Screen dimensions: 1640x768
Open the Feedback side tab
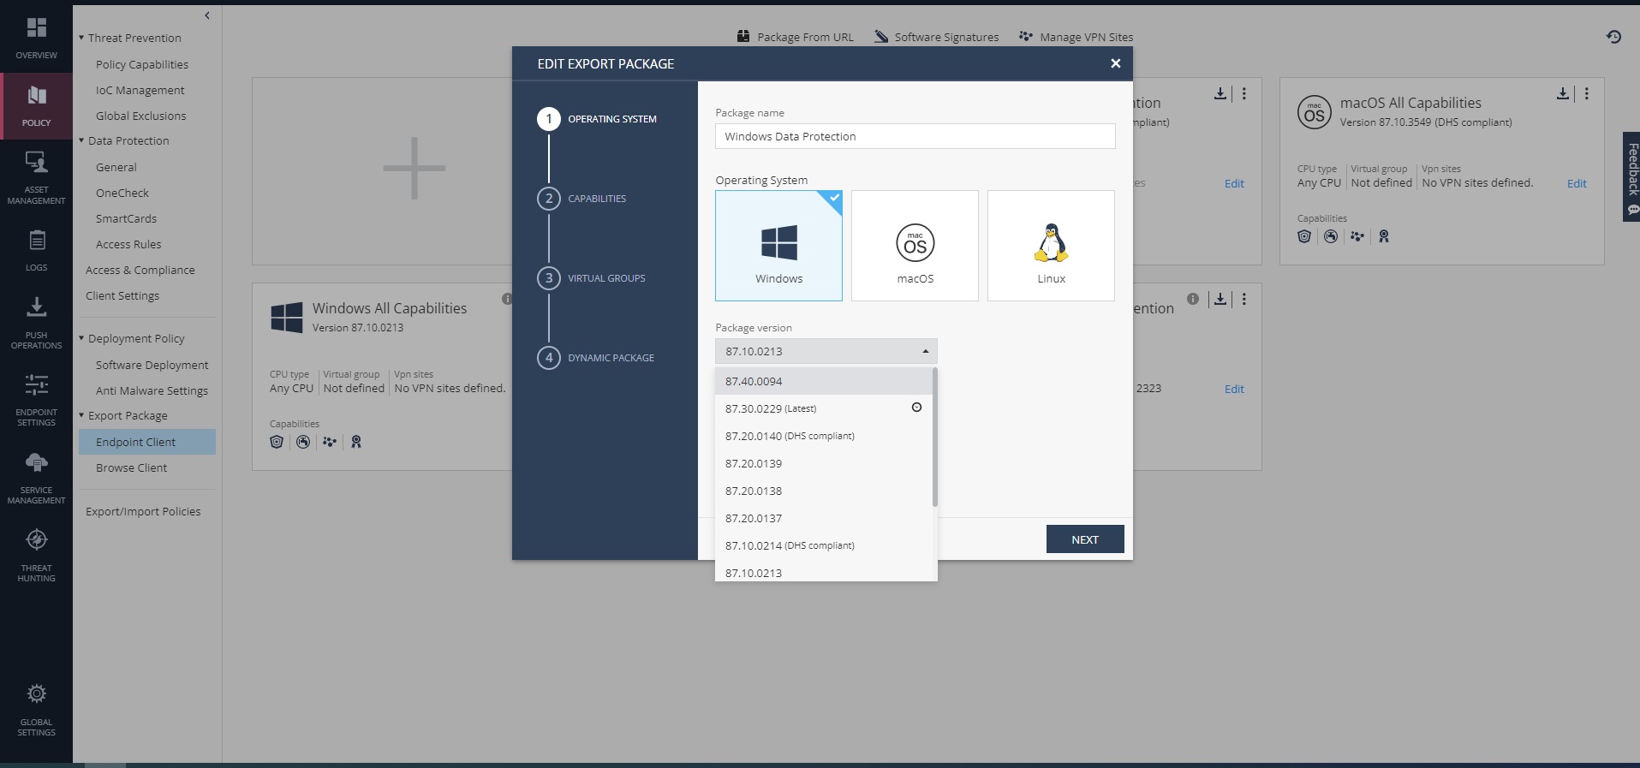(1631, 177)
